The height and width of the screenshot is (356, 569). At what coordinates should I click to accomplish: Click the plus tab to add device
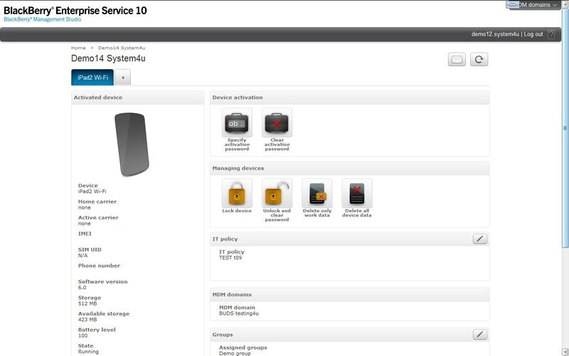(122, 77)
